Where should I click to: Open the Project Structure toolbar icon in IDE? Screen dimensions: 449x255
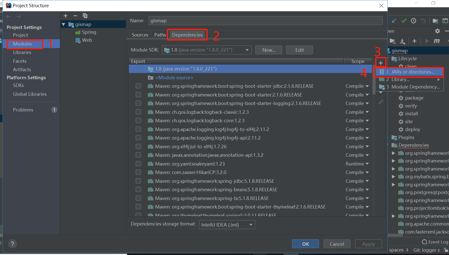point(435,21)
